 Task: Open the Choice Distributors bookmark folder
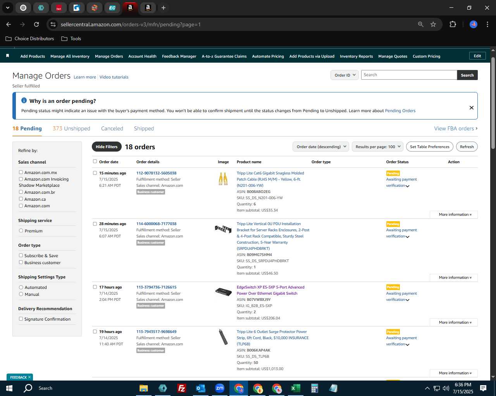coord(30,39)
